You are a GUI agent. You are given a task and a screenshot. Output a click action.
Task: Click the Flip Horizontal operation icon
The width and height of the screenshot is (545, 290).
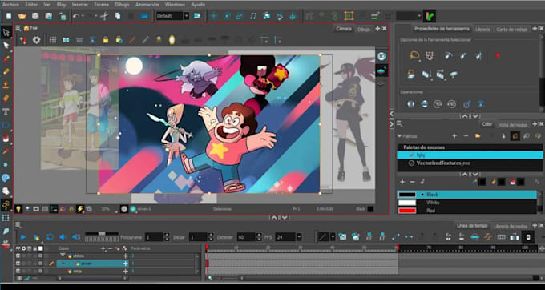click(x=411, y=104)
